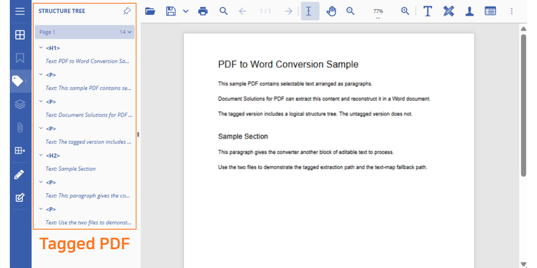537x268 pixels.
Task: Click the scrollbar down arrow
Action: coord(524,264)
